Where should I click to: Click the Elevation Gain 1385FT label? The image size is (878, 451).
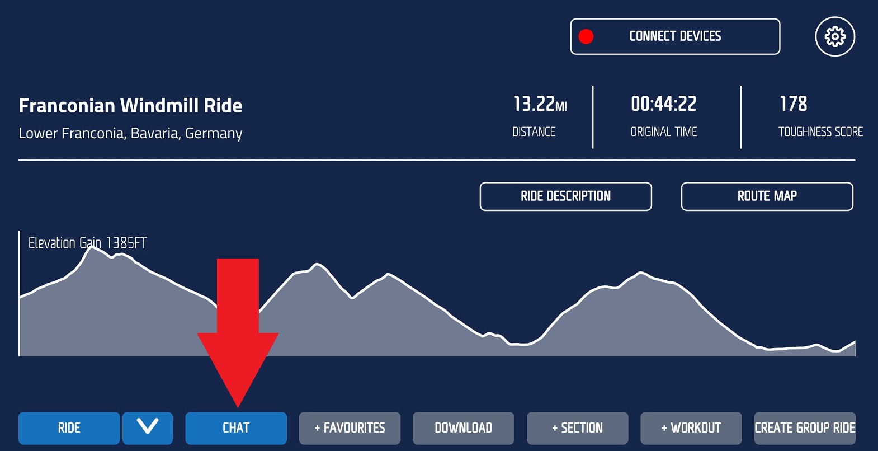[88, 243]
